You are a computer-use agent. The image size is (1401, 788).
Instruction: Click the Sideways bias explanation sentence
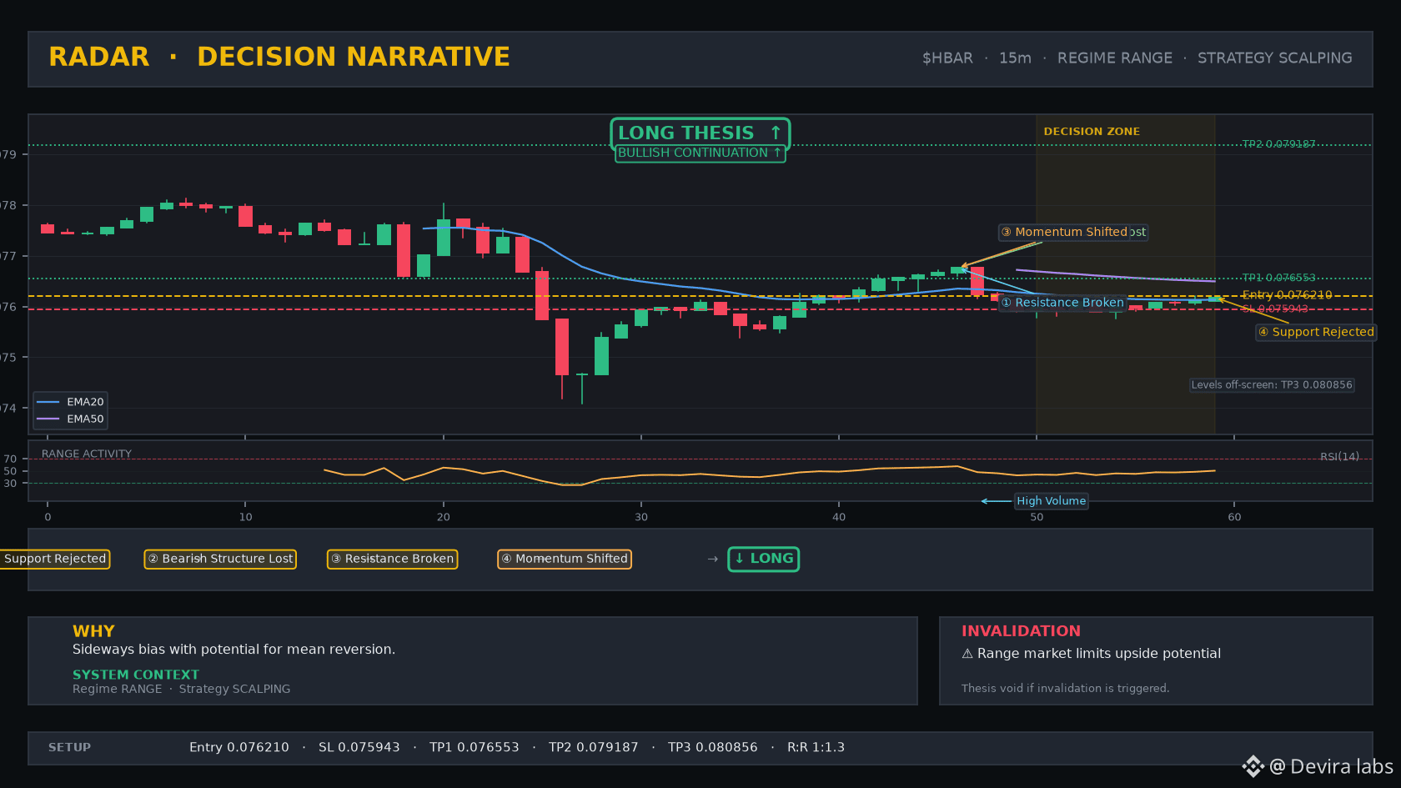point(233,650)
